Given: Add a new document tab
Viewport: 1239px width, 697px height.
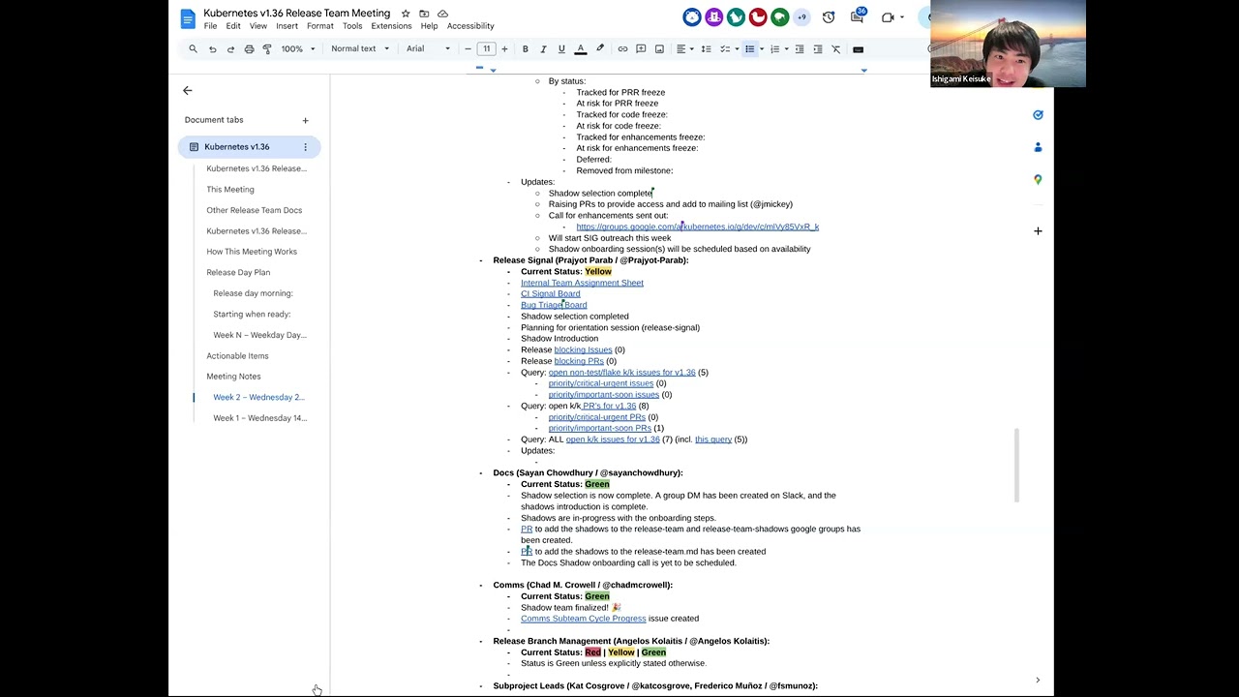Looking at the screenshot, I should tap(305, 120).
